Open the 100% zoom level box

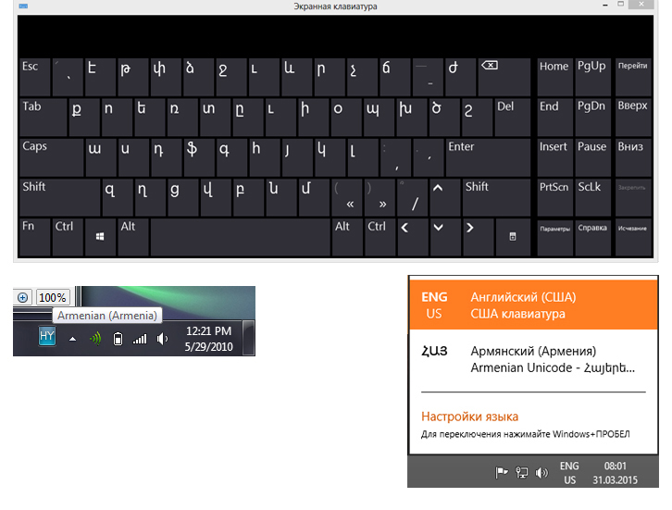click(x=52, y=297)
